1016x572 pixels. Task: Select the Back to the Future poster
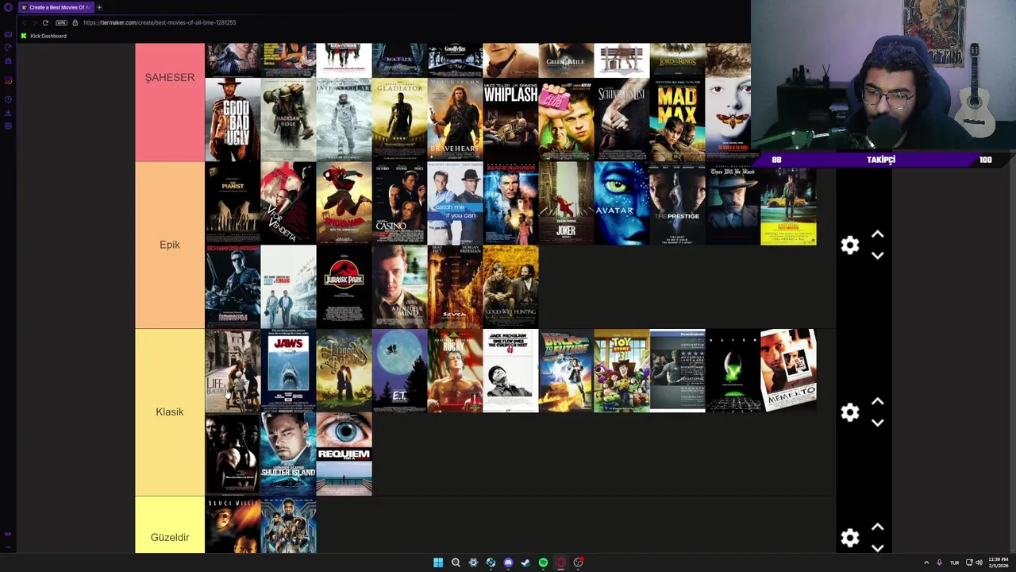566,371
